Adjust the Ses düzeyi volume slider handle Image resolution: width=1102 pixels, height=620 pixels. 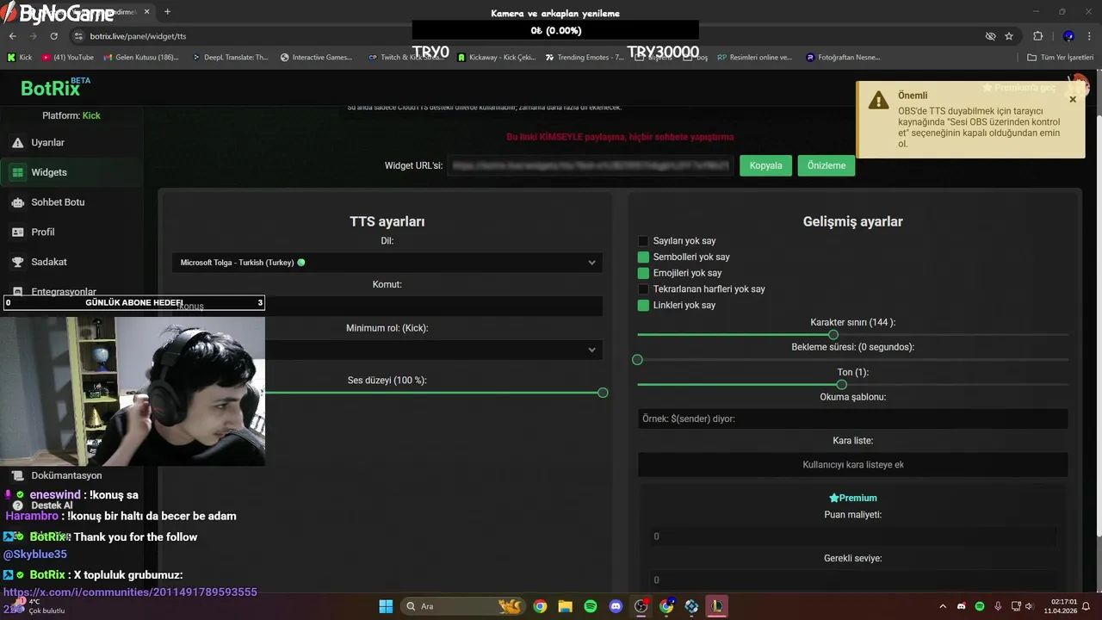coord(603,393)
